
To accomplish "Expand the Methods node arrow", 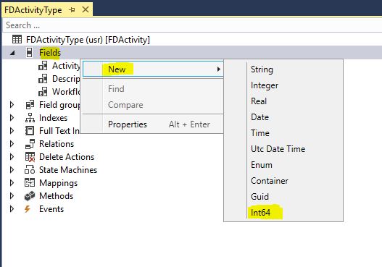I will [12, 196].
